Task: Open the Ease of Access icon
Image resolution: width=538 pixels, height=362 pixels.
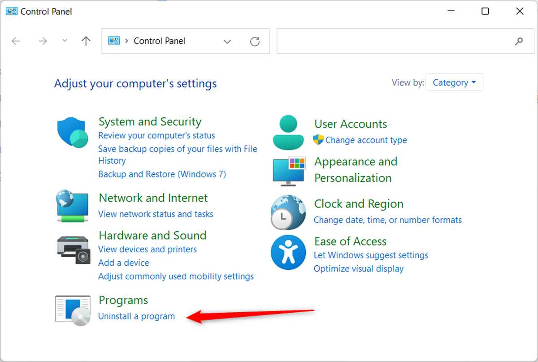Action: click(288, 252)
